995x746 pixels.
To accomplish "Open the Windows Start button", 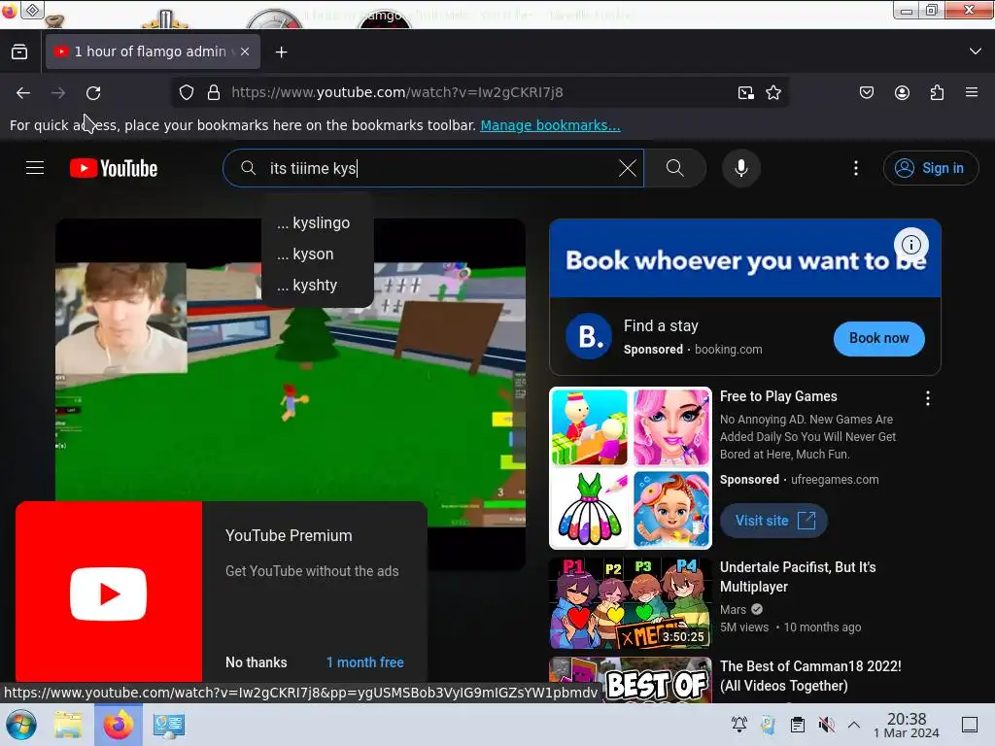I will [21, 725].
